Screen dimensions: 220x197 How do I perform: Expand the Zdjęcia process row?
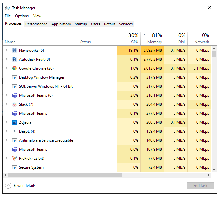(x=6, y=122)
